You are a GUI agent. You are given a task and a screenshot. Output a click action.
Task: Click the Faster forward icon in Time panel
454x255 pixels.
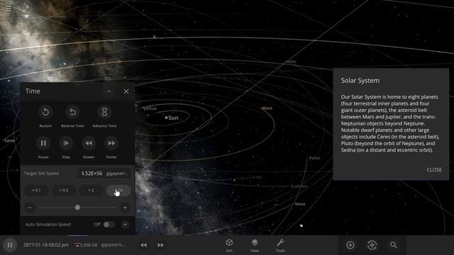[111, 143]
